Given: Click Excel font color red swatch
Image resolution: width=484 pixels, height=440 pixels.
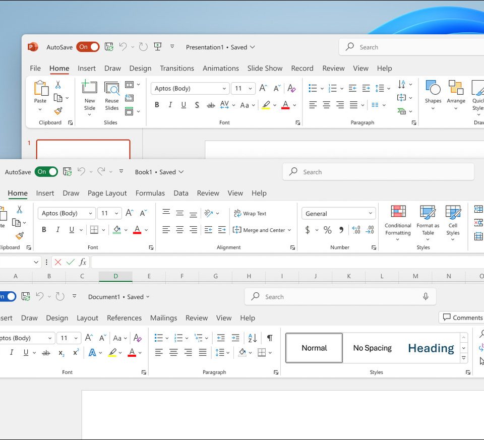Looking at the screenshot, I should click(137, 230).
